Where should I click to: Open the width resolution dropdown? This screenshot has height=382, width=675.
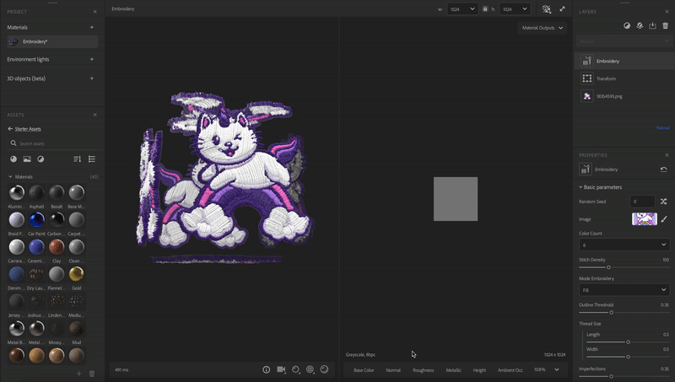tap(462, 9)
